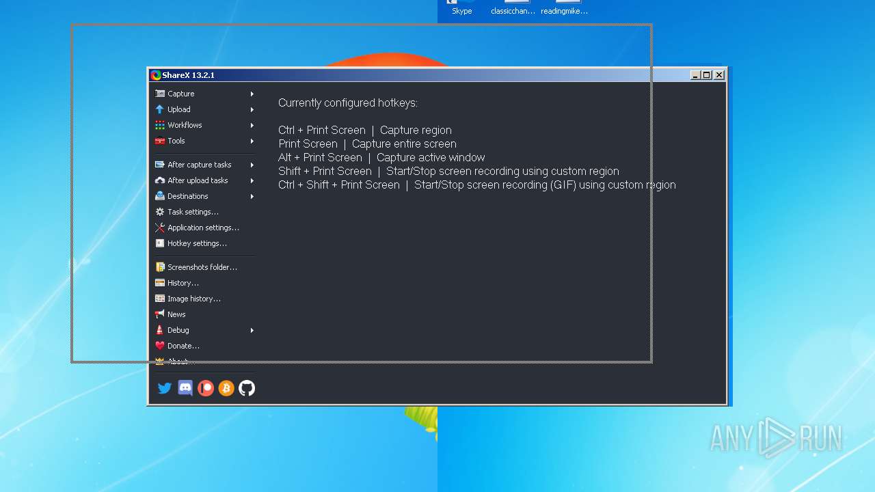Click the After capture tasks icon
Screen dimensions: 875x492
click(160, 165)
